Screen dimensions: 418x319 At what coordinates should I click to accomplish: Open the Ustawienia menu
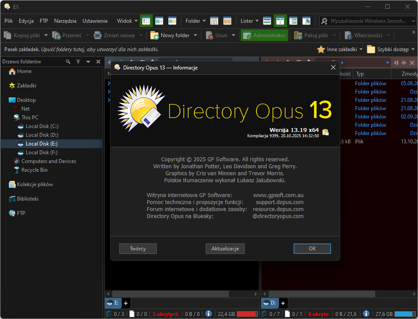95,21
